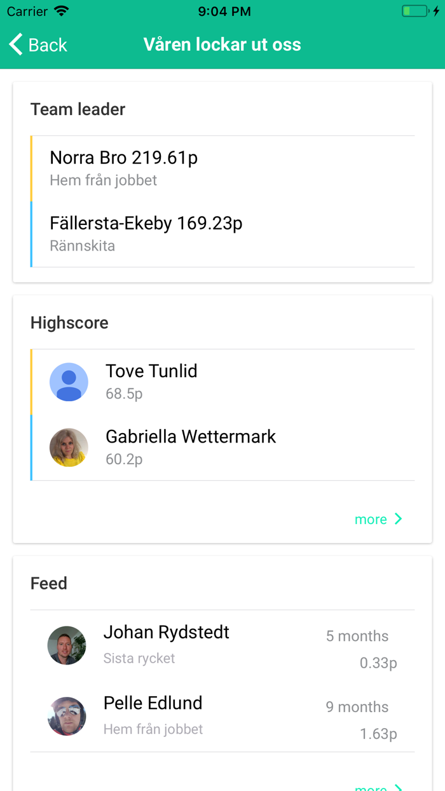Tap Gabriella Wettermark's profile photo
445x791 pixels.
coord(69,448)
